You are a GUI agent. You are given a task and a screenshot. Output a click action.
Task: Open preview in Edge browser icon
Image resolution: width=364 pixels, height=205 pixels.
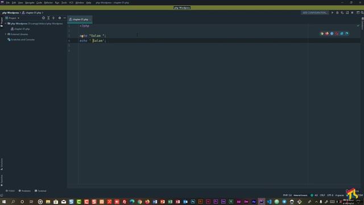click(347, 34)
